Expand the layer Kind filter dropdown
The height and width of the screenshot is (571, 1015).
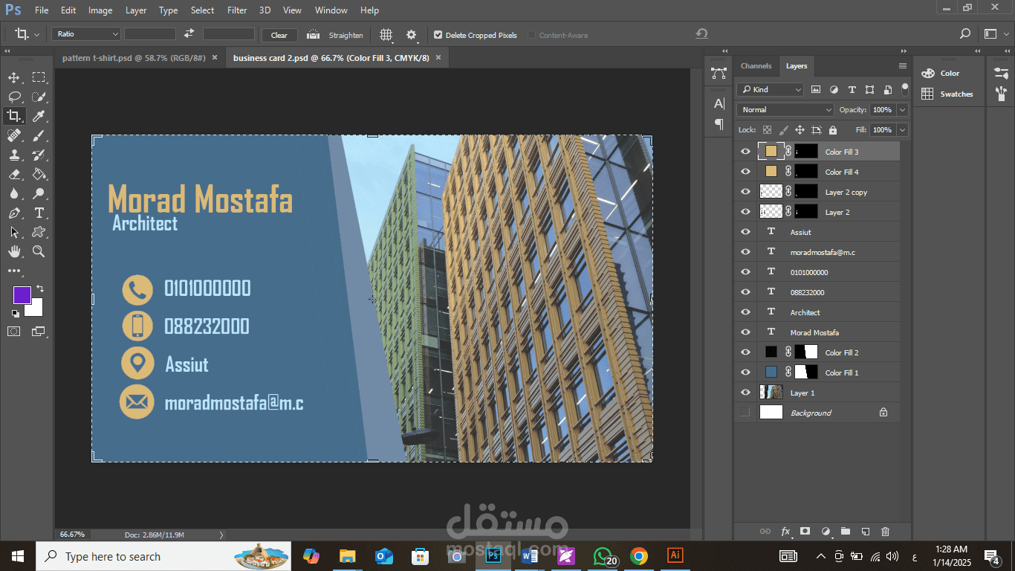click(770, 90)
